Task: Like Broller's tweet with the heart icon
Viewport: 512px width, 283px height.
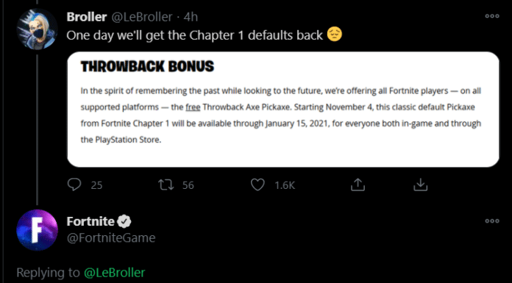Action: (x=257, y=185)
